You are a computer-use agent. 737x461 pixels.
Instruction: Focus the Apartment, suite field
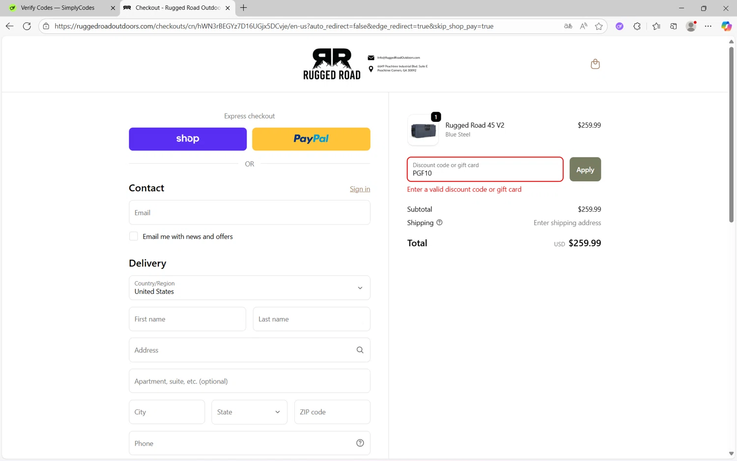point(250,381)
